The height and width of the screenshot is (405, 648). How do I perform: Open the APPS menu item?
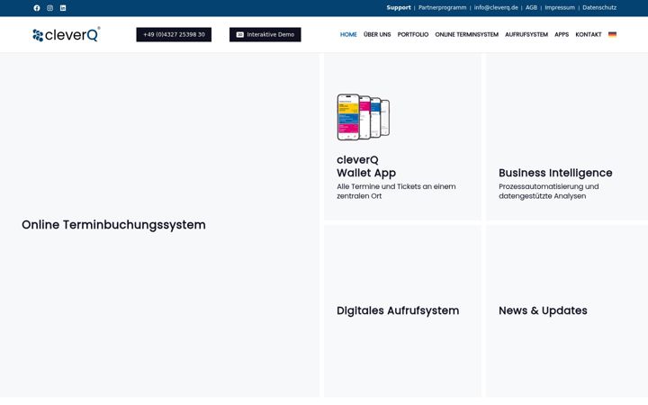562,35
